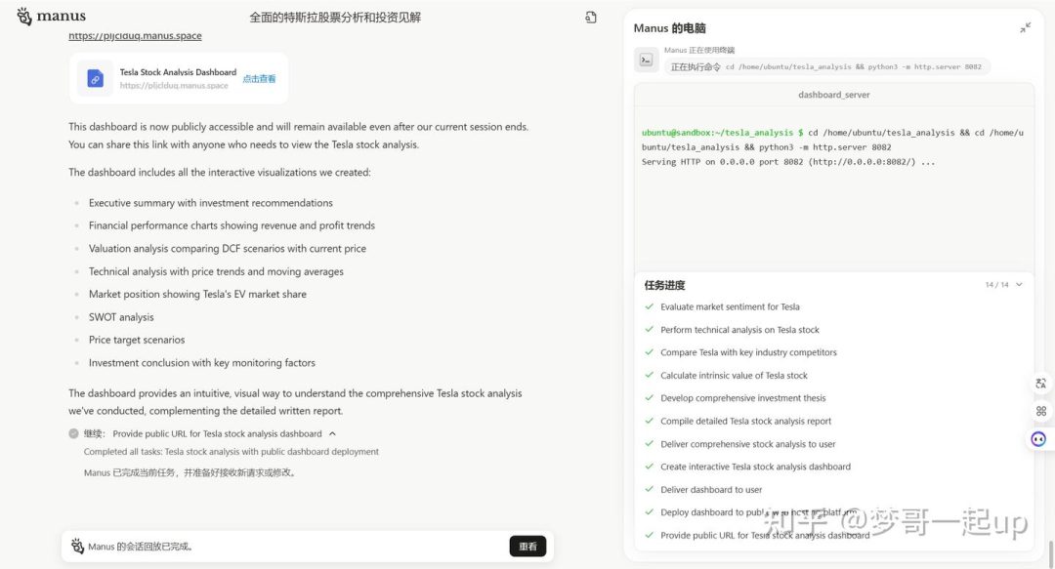The width and height of the screenshot is (1055, 569).
Task: Click the 'Completed all tasks' summary line
Action: [x=231, y=452]
